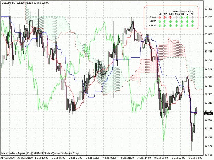
Task: Click the red TSxKS up arrow under M15
Action: 170,17
